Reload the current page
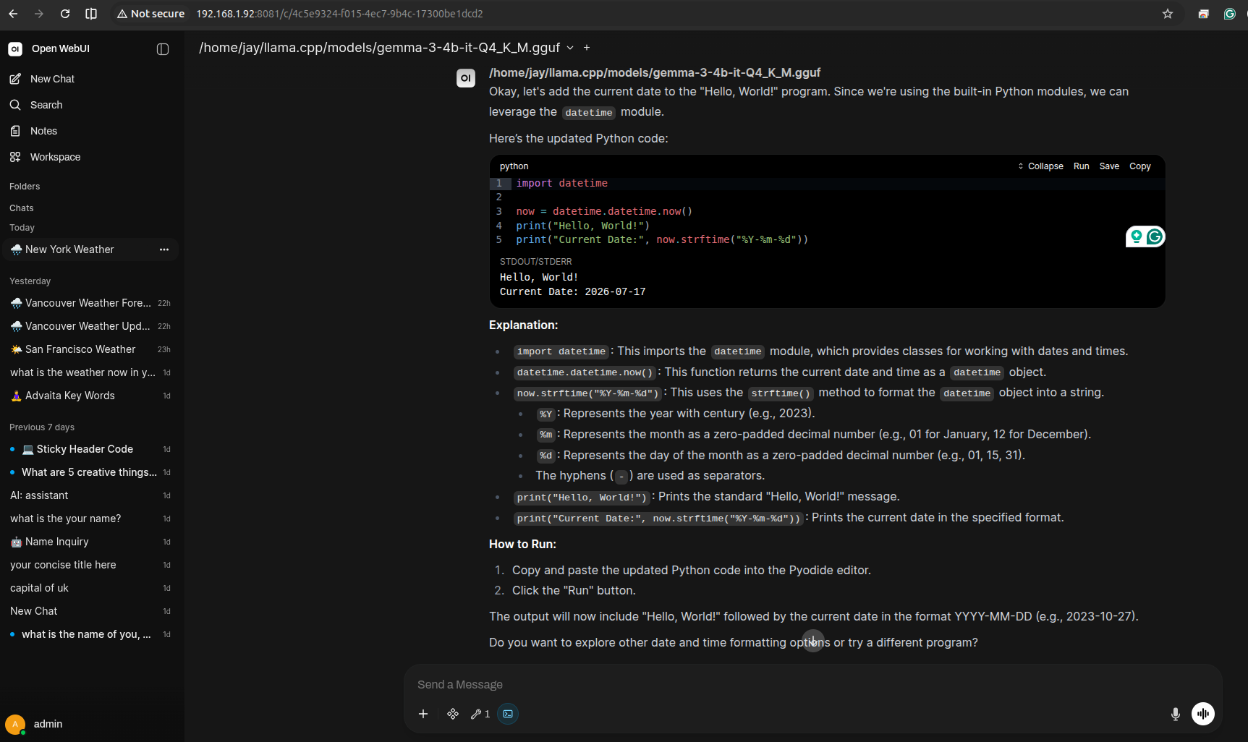This screenshot has width=1248, height=742. point(65,14)
